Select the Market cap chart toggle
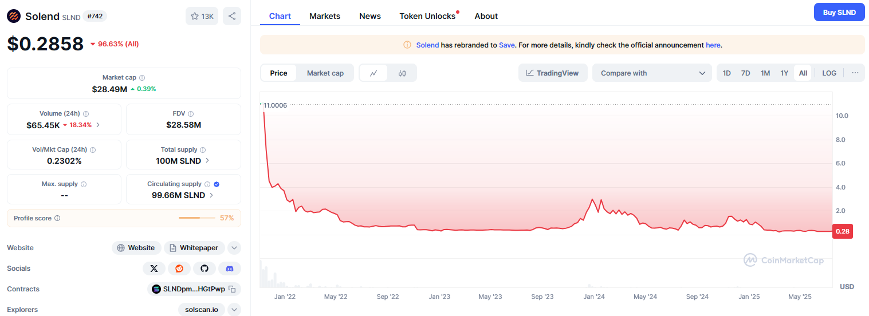This screenshot has height=316, width=869. click(x=325, y=73)
